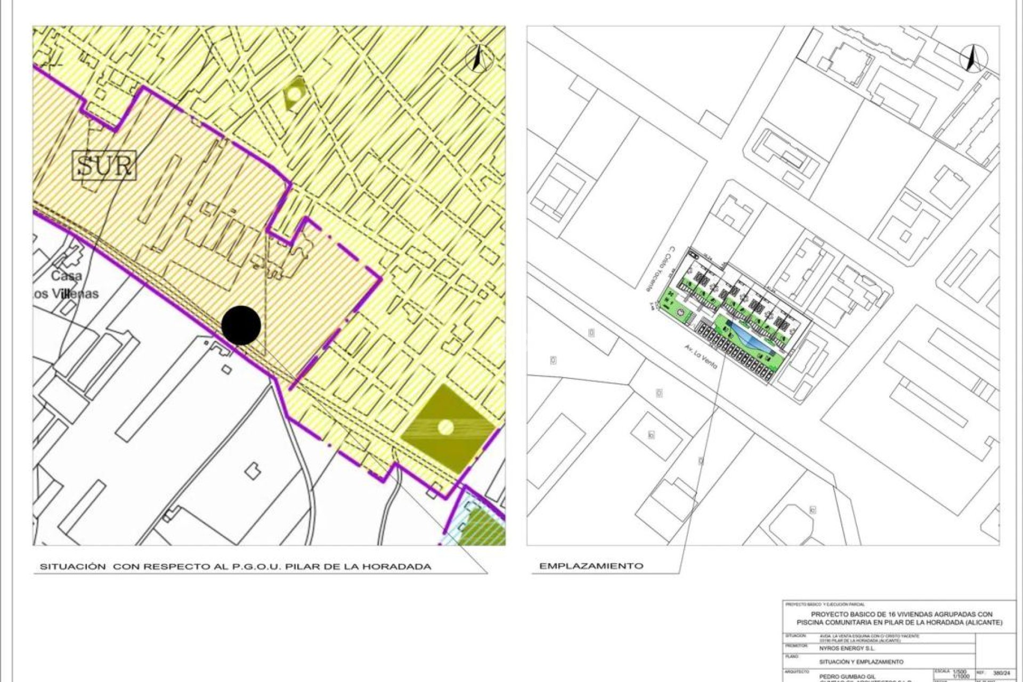Select the EMPLAZAMIENTO caption

click(591, 566)
